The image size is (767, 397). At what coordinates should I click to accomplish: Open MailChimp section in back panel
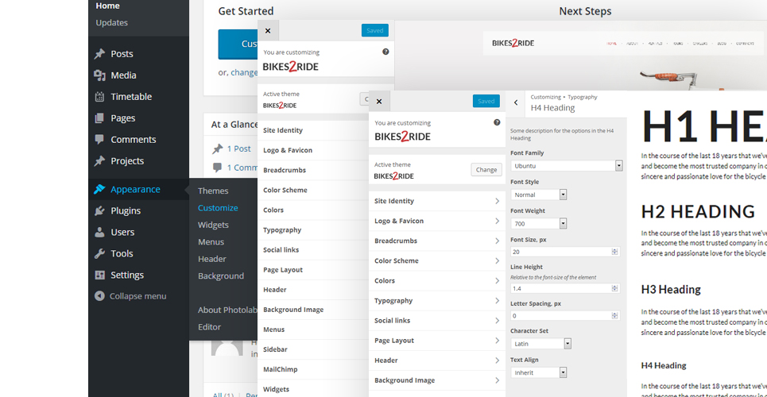313,369
